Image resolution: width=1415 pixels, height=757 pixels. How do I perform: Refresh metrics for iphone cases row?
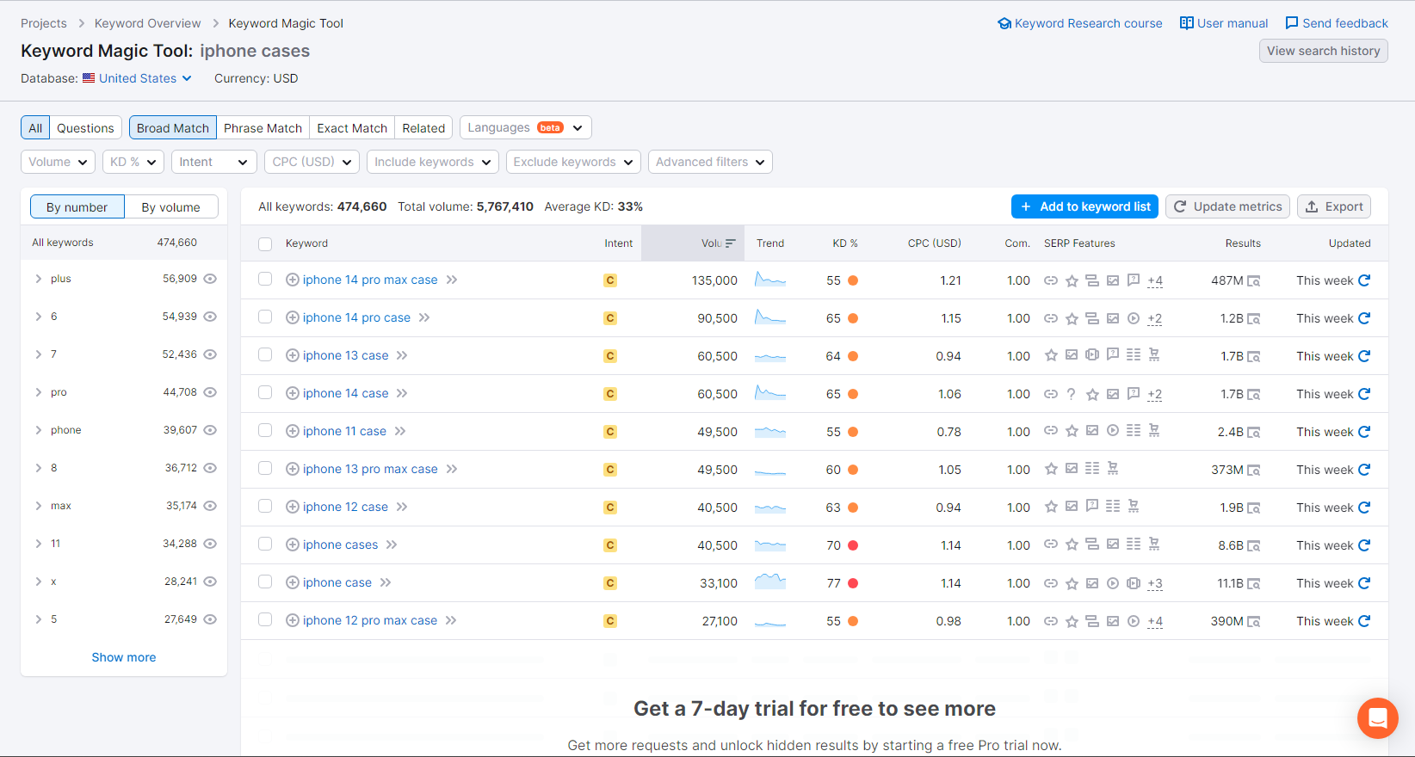[x=1364, y=545]
